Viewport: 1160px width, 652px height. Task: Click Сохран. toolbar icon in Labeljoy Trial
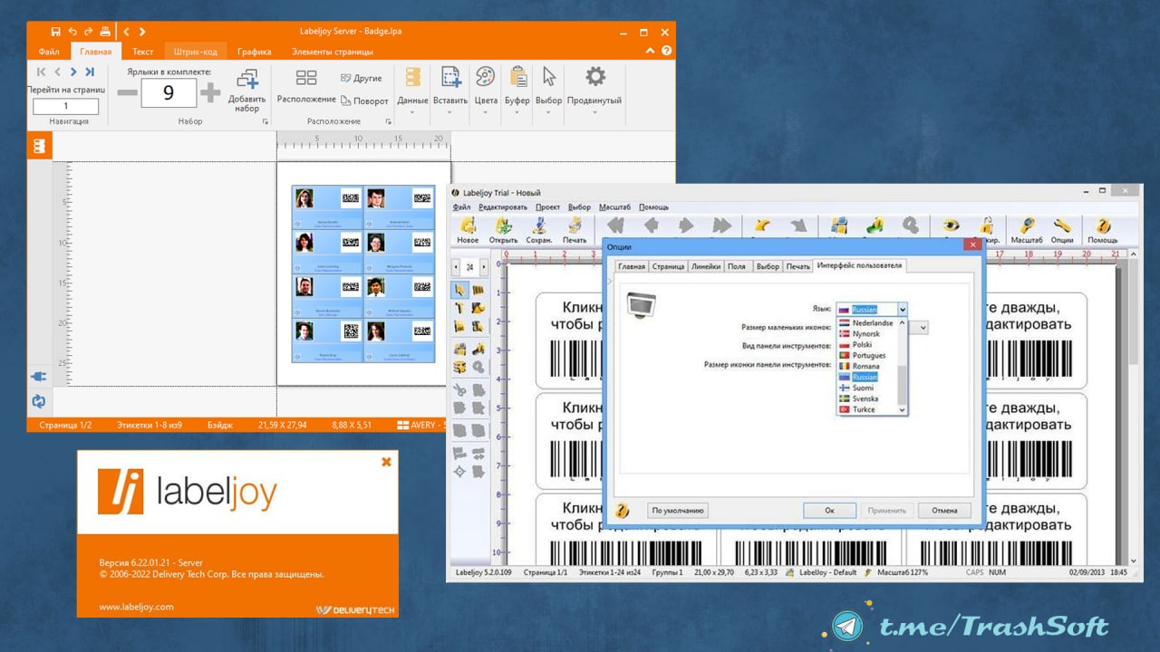click(x=539, y=230)
